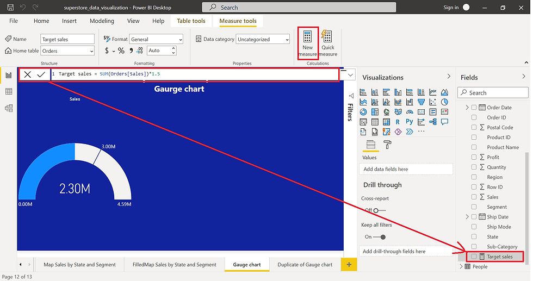This screenshot has width=533, height=281.
Task: Apply percentage format to the measure
Action: click(x=121, y=51)
